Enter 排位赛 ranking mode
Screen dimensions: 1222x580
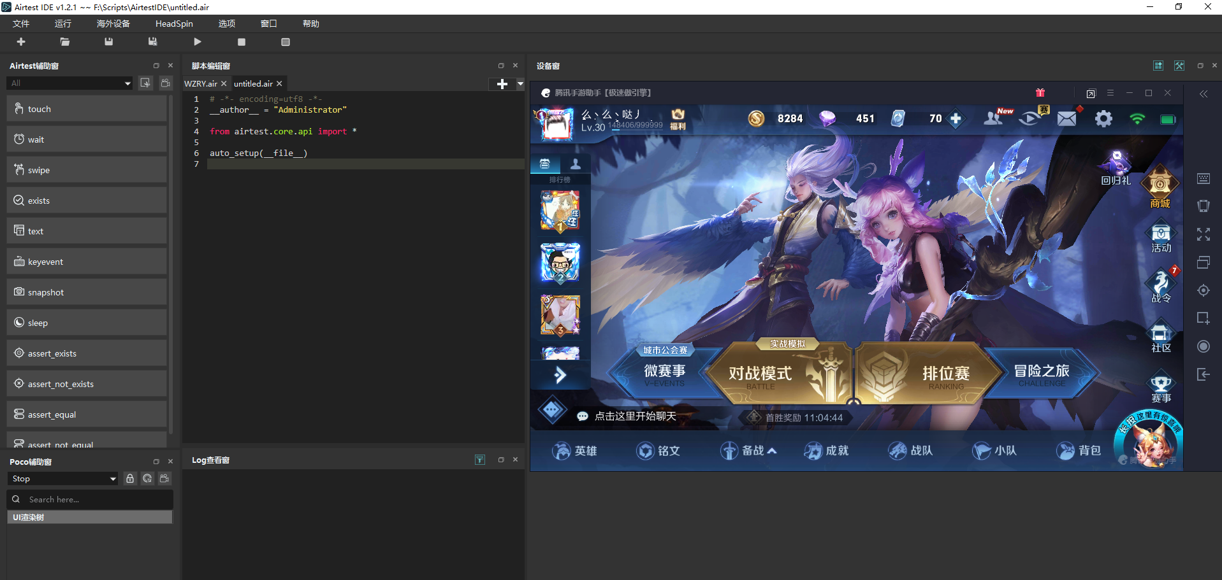(928, 374)
